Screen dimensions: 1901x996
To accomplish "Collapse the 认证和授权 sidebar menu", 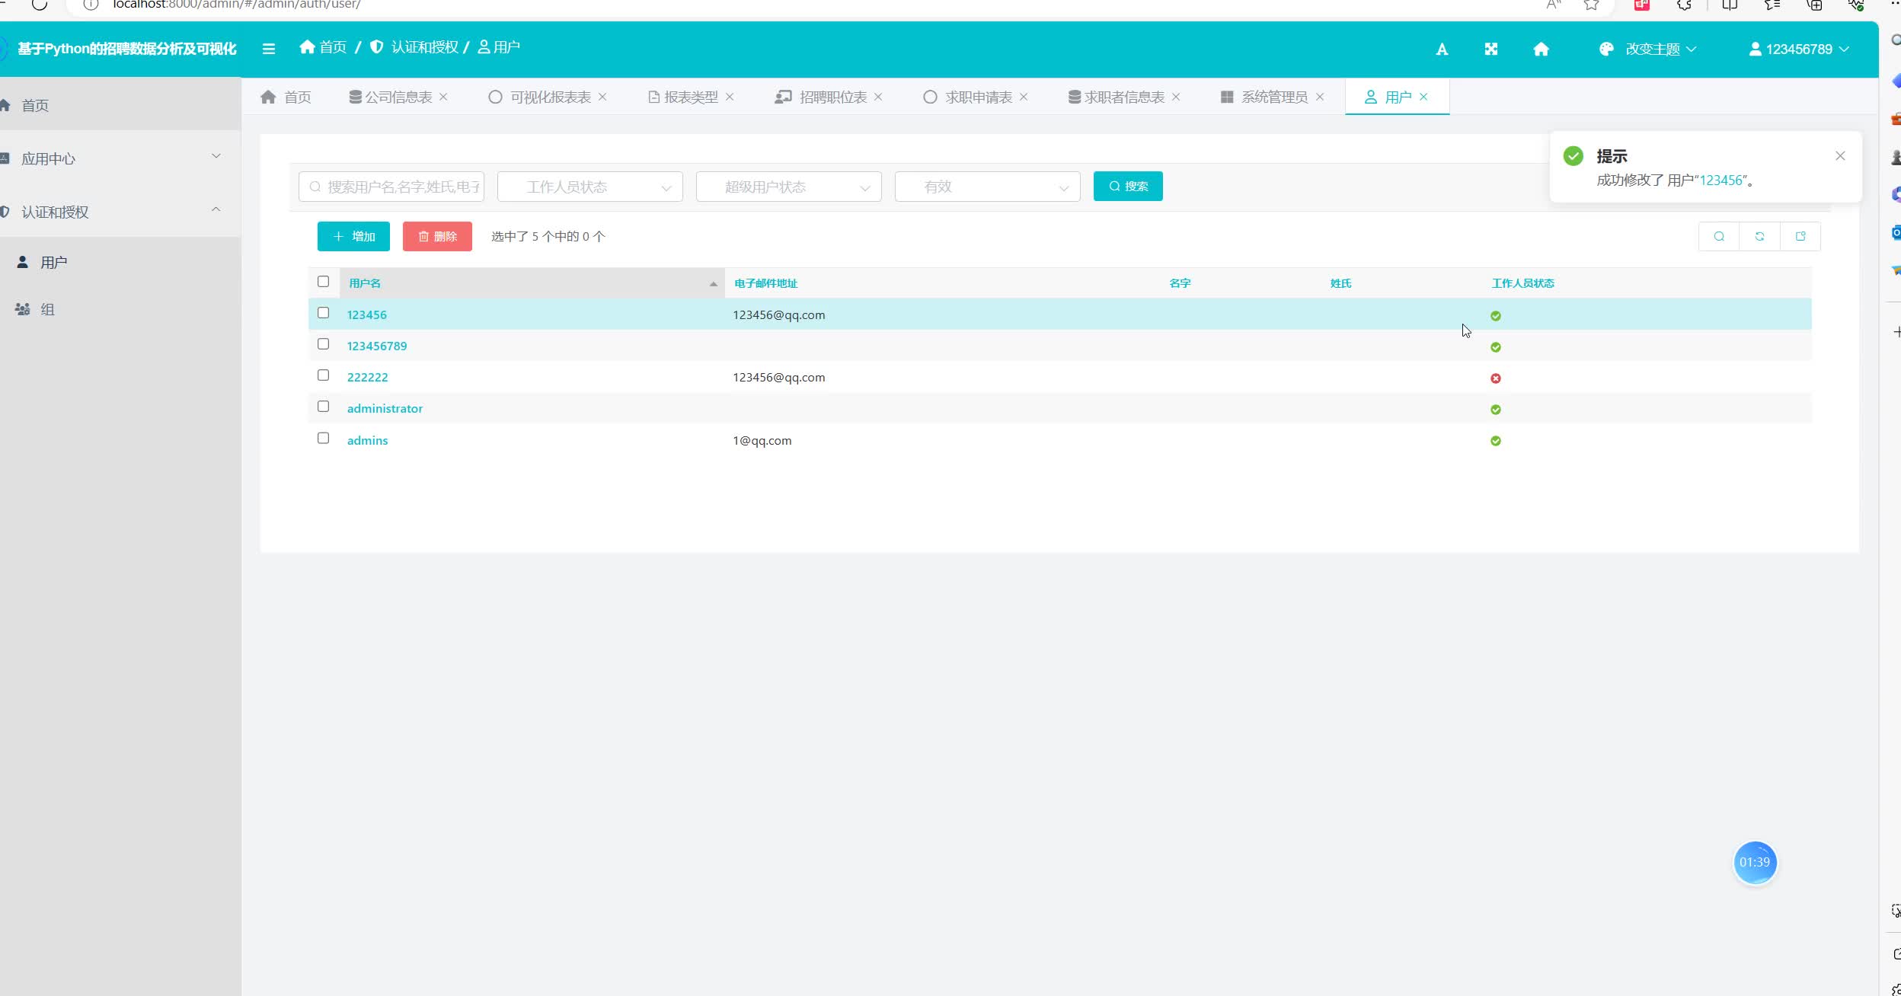I will click(120, 212).
